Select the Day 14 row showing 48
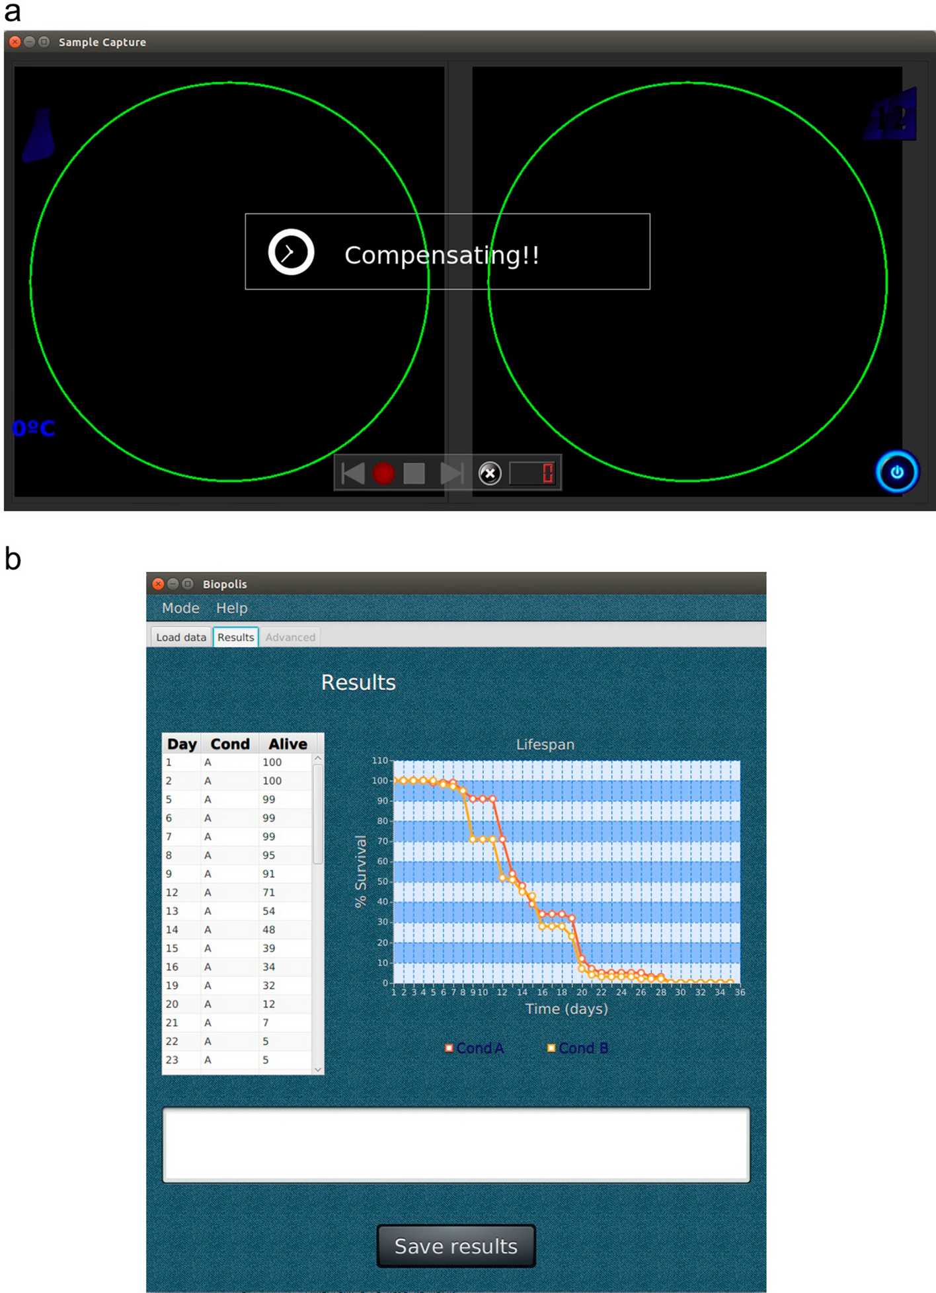 237,929
